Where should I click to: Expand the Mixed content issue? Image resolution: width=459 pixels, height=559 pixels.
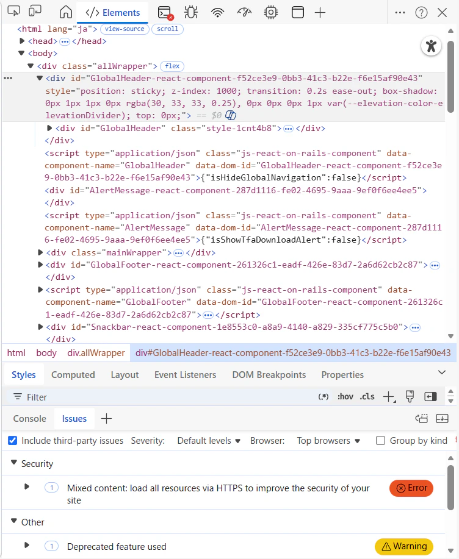[x=27, y=486]
